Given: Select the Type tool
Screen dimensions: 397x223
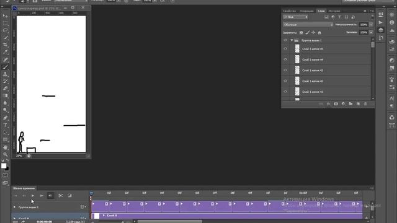Looking at the screenshot, I should coord(5,125).
